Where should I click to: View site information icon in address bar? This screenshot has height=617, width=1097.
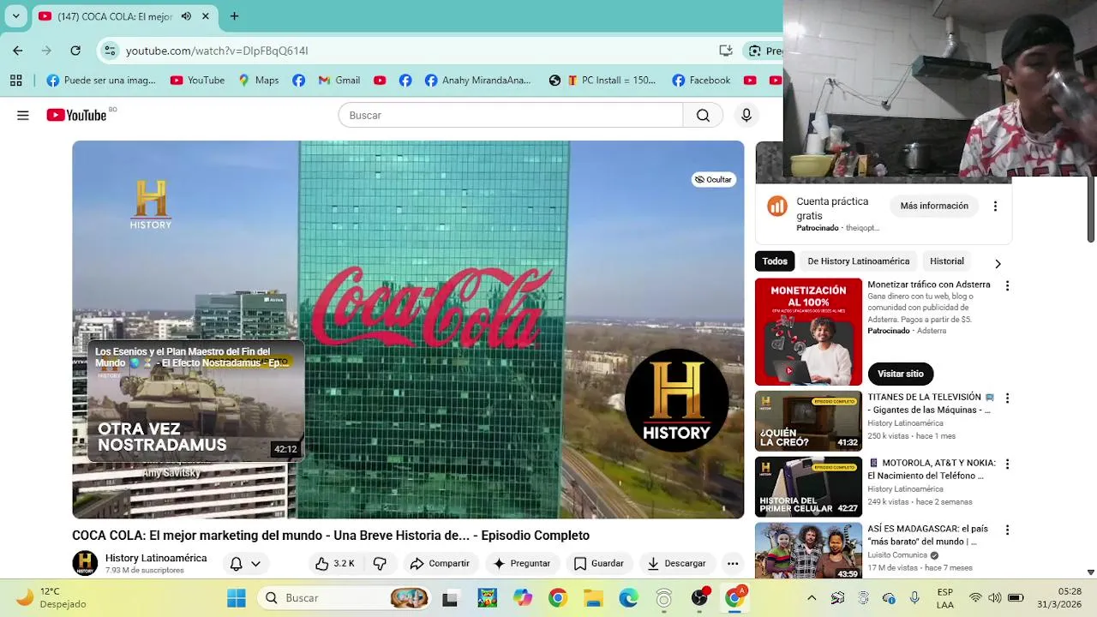pyautogui.click(x=110, y=51)
